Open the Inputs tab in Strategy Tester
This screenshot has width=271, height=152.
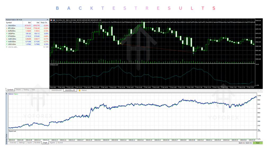pos(30,143)
